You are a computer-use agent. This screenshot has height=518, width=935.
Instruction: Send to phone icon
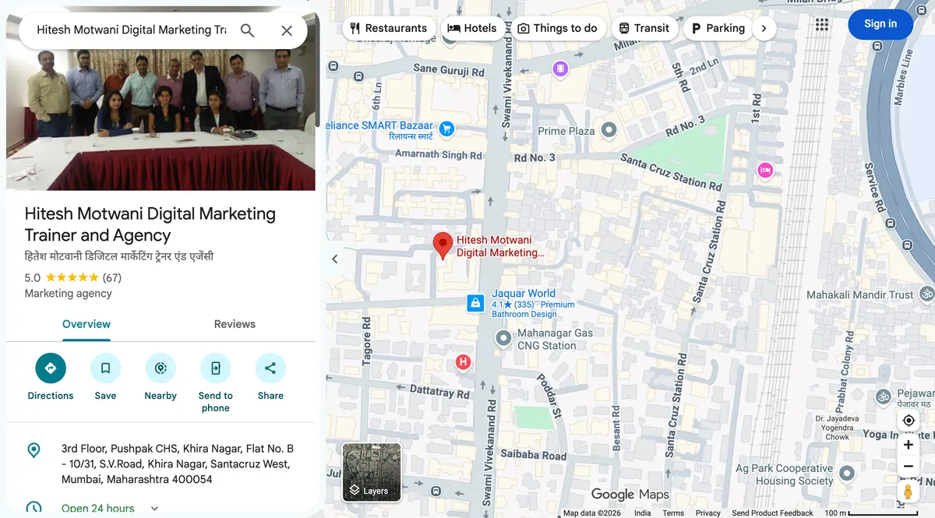216,368
